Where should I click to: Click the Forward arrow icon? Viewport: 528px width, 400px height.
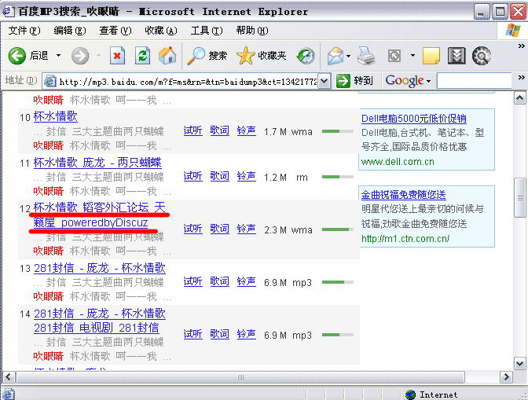pyautogui.click(x=80, y=56)
